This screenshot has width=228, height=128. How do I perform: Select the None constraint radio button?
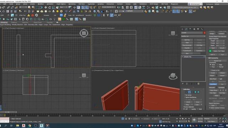click(x=211, y=65)
